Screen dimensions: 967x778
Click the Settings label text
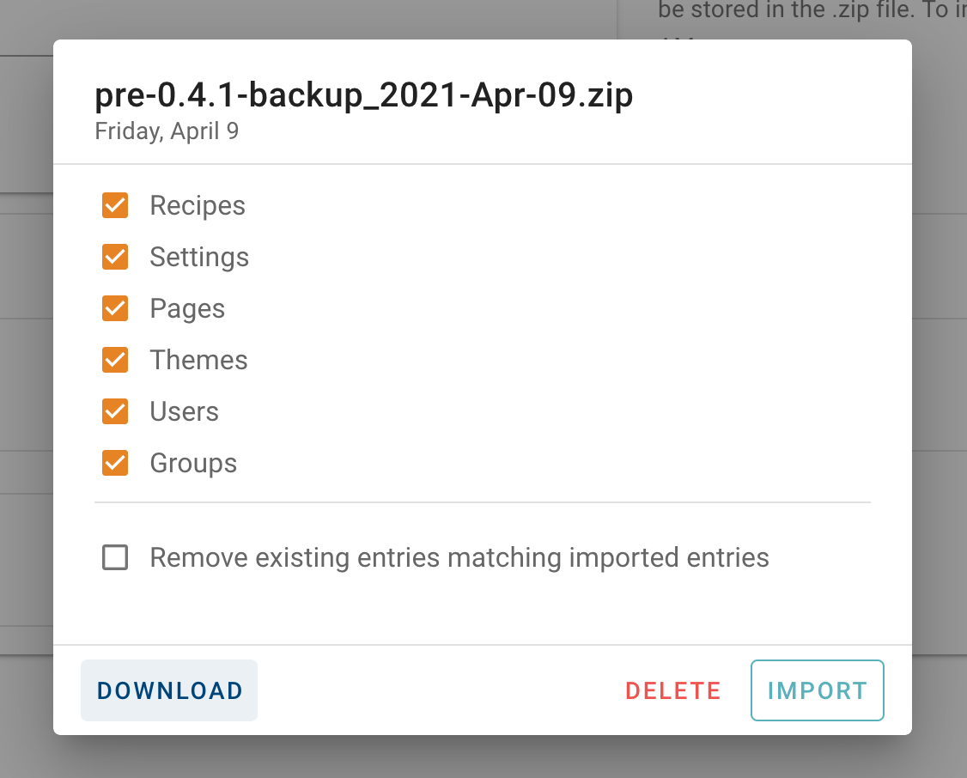(199, 257)
